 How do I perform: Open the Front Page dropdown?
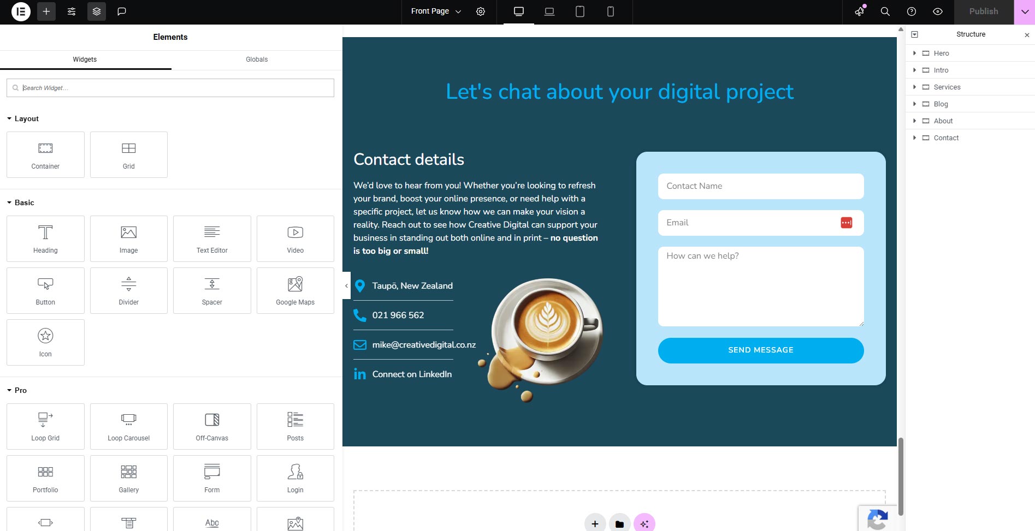click(x=434, y=11)
